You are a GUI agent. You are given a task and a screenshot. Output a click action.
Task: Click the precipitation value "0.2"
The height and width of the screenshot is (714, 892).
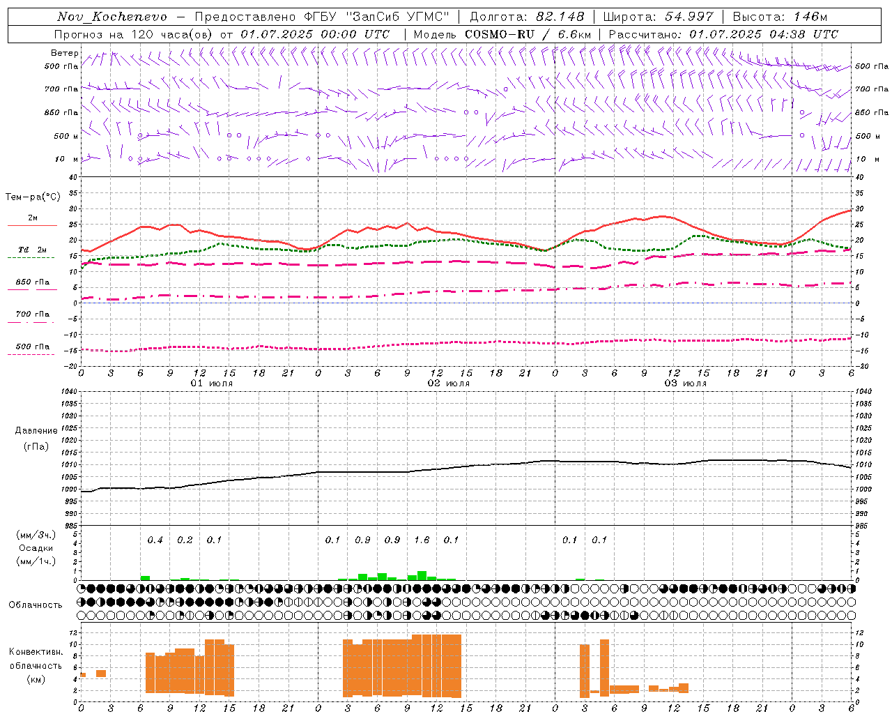pyautogui.click(x=185, y=540)
